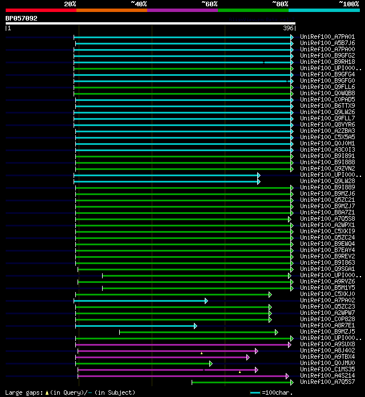Select the UniRef100_Q8VYR6 label
This screenshot has height=397, width=365.
click(x=327, y=124)
